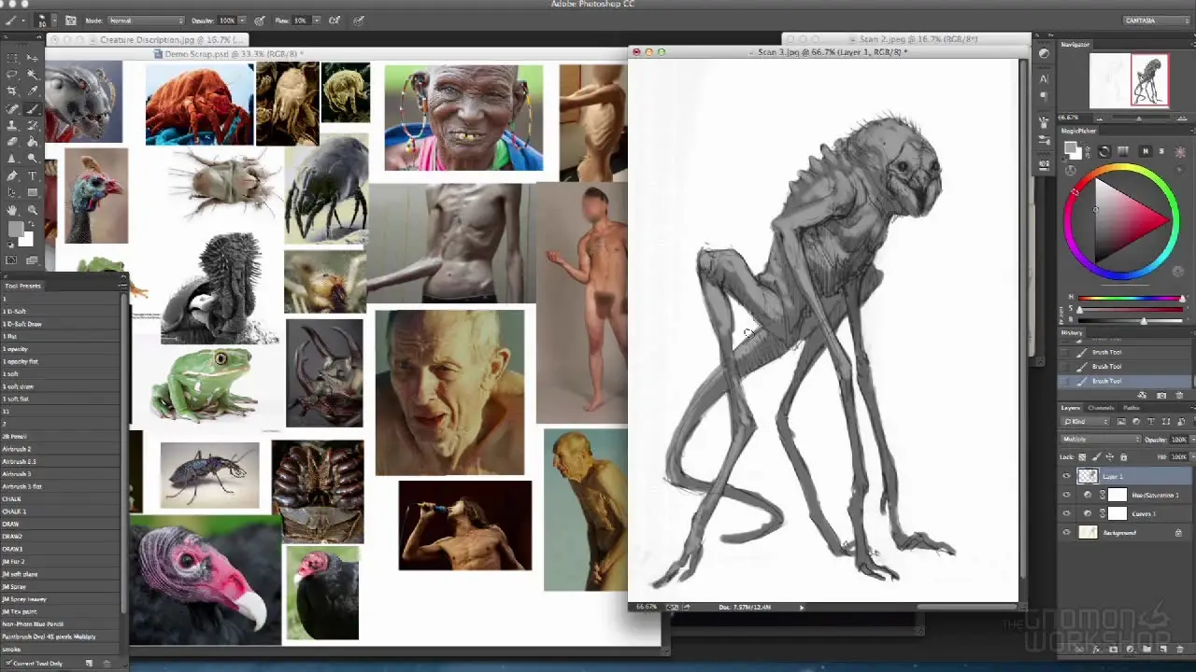Screen dimensions: 1196x672
Task: Open the tool preset picker arrow
Action: [x=23, y=21]
